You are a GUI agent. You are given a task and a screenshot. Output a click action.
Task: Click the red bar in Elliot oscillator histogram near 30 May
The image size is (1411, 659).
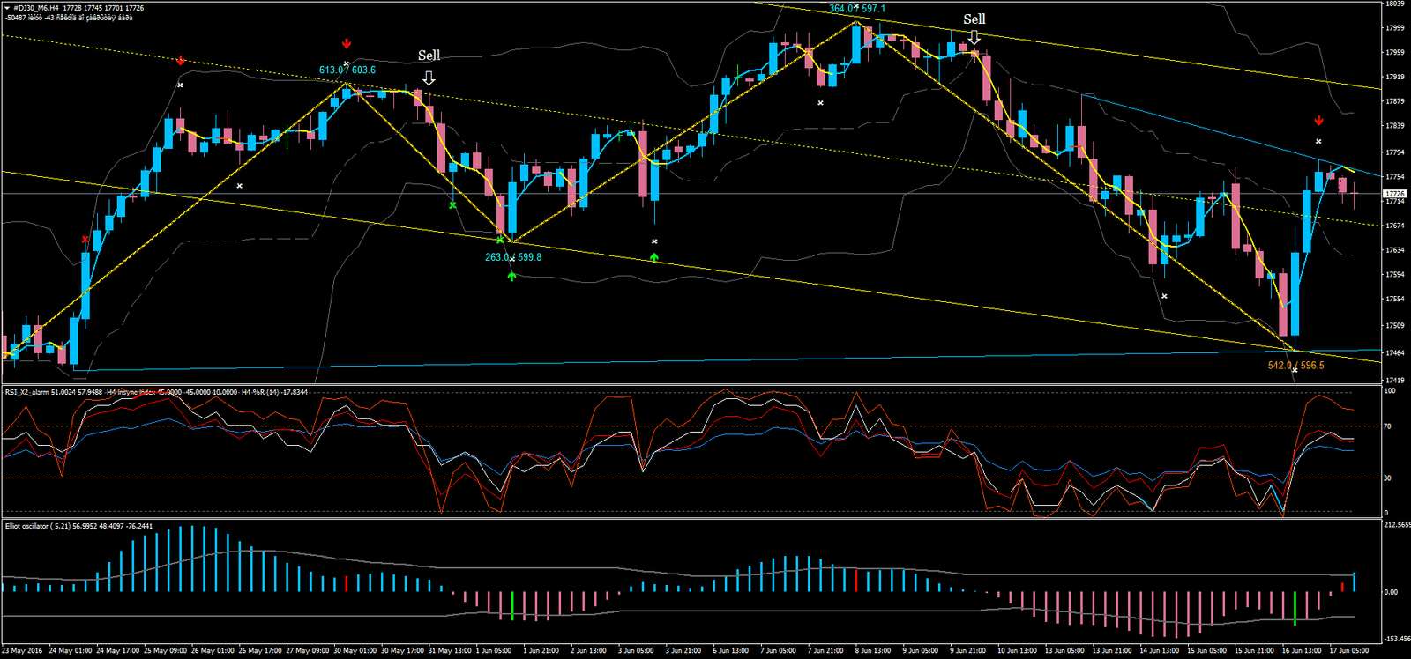[347, 583]
